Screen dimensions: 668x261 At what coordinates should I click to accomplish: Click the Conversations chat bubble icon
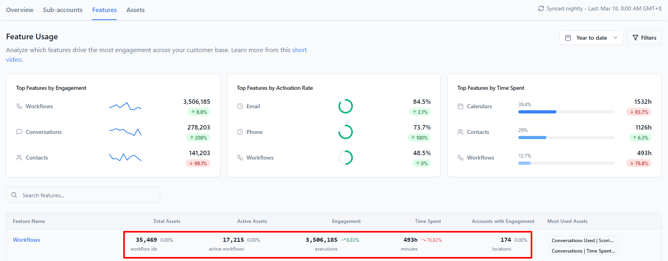click(19, 132)
